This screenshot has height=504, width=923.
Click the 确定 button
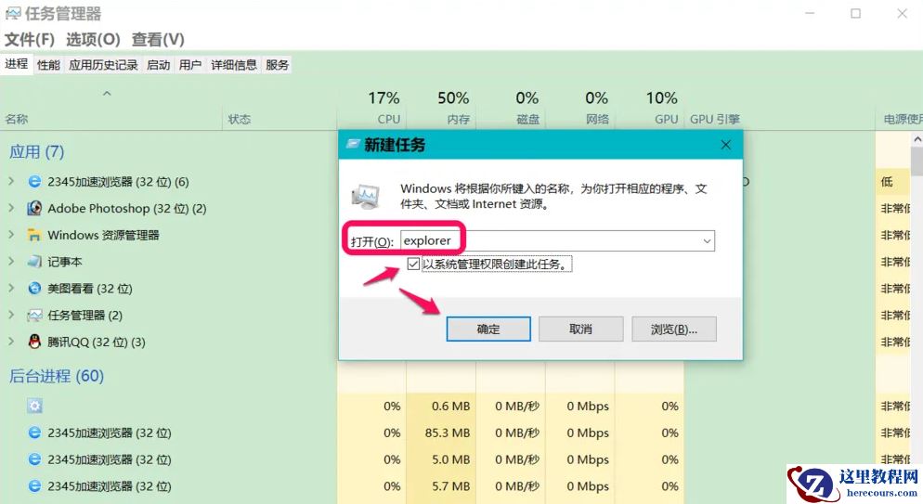click(488, 330)
